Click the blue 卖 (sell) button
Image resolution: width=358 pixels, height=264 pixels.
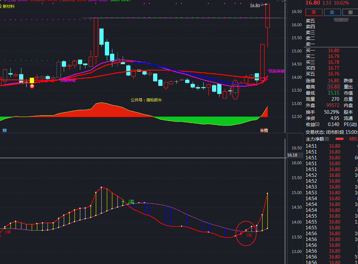point(332,12)
